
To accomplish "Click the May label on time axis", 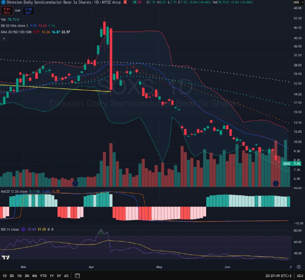I will pos(159,267).
